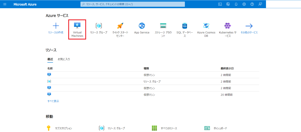Open the すべてのリソース grid icon
The width and height of the screenshot is (301, 132).
pos(154,128)
